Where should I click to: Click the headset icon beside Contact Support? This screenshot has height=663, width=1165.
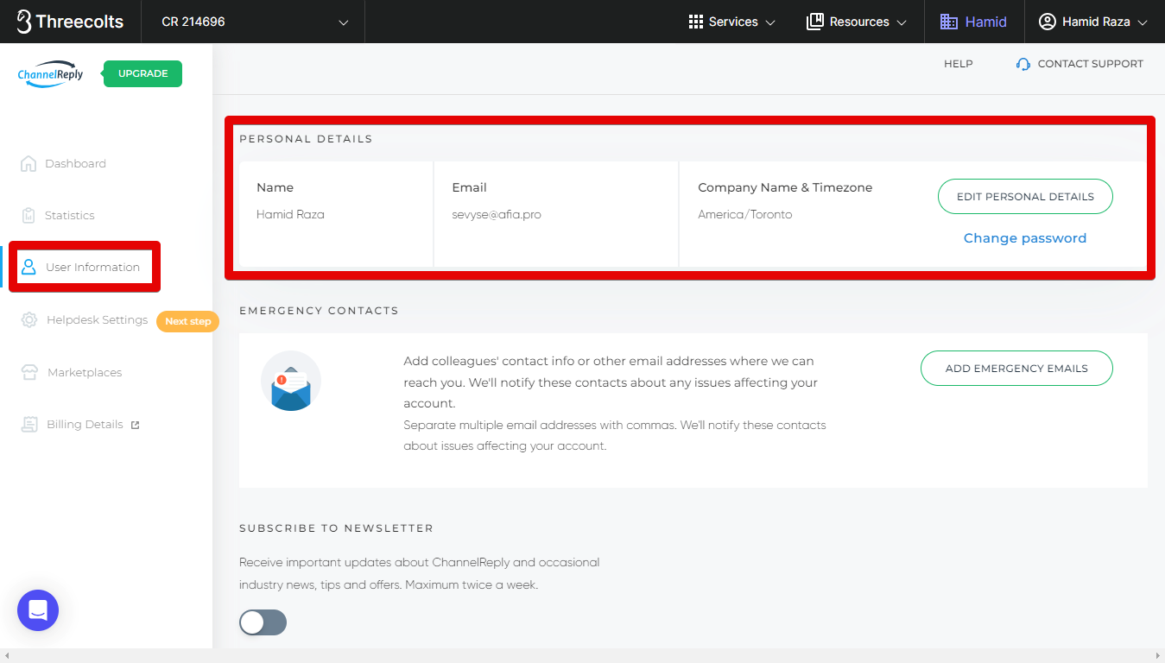click(1023, 64)
